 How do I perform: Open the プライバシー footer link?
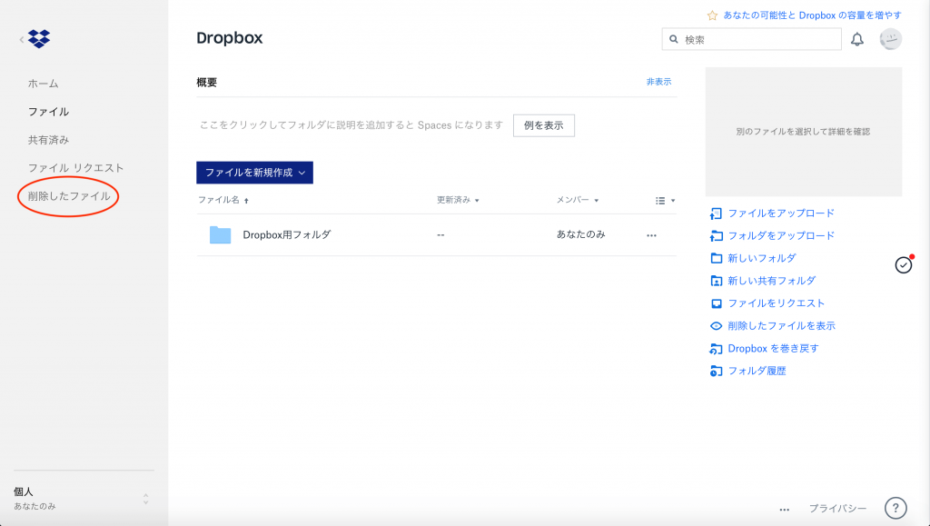837,508
